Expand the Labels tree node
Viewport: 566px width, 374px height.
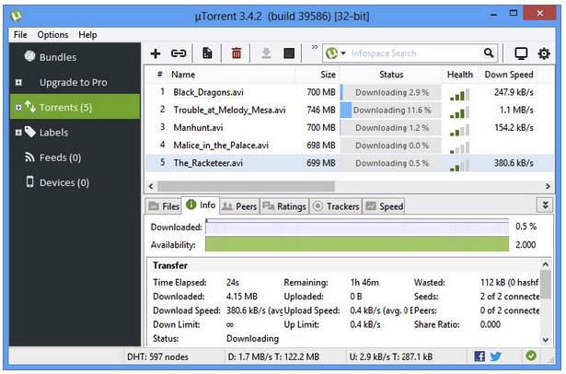[x=18, y=133]
